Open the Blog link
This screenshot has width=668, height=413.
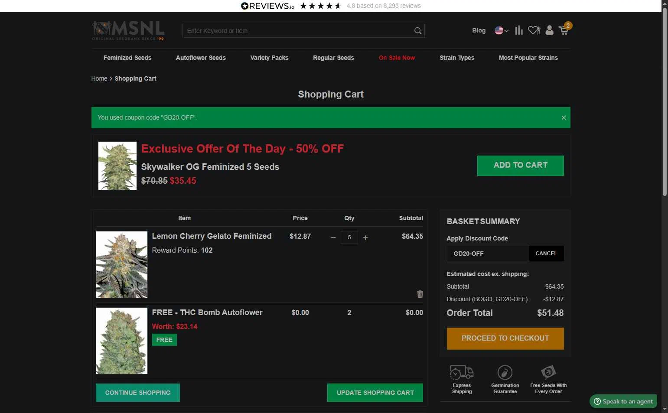pos(479,30)
